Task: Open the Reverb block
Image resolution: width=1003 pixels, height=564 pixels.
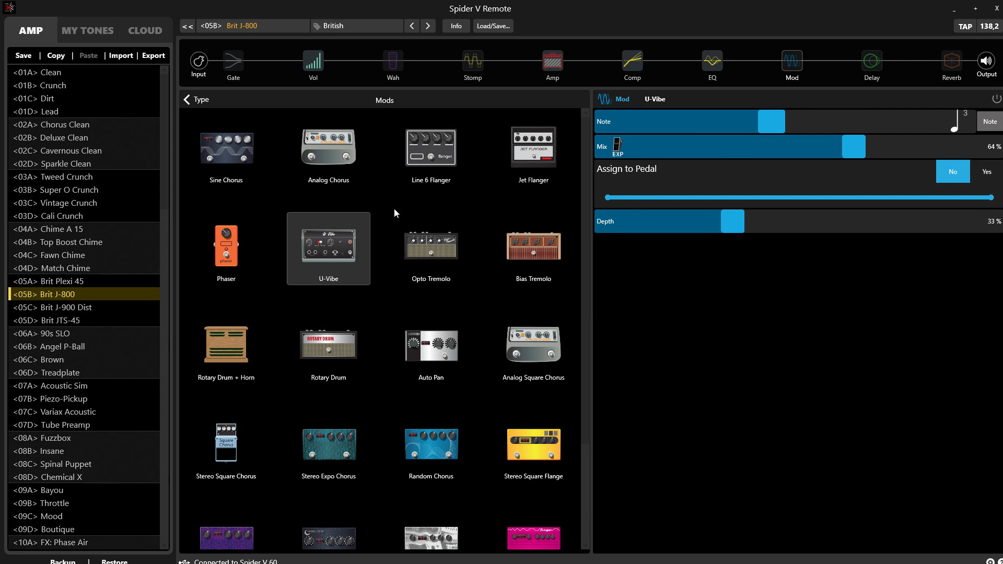Action: click(x=951, y=62)
